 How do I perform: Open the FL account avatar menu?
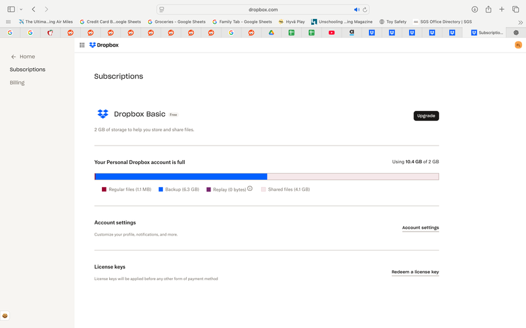pos(518,45)
